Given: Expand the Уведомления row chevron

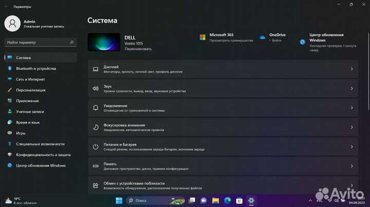Looking at the screenshot, I should (351, 108).
